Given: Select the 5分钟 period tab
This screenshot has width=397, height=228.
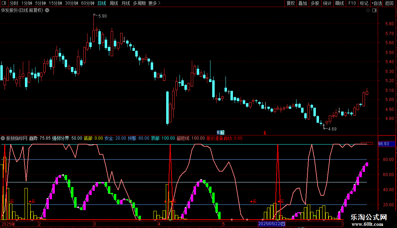Looking at the screenshot, I should (x=40, y=3).
